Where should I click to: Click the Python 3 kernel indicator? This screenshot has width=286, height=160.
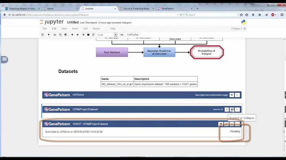tap(239, 29)
